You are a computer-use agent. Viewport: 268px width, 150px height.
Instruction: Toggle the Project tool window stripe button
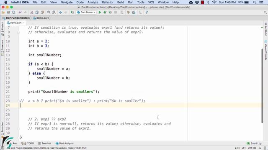point(3,28)
